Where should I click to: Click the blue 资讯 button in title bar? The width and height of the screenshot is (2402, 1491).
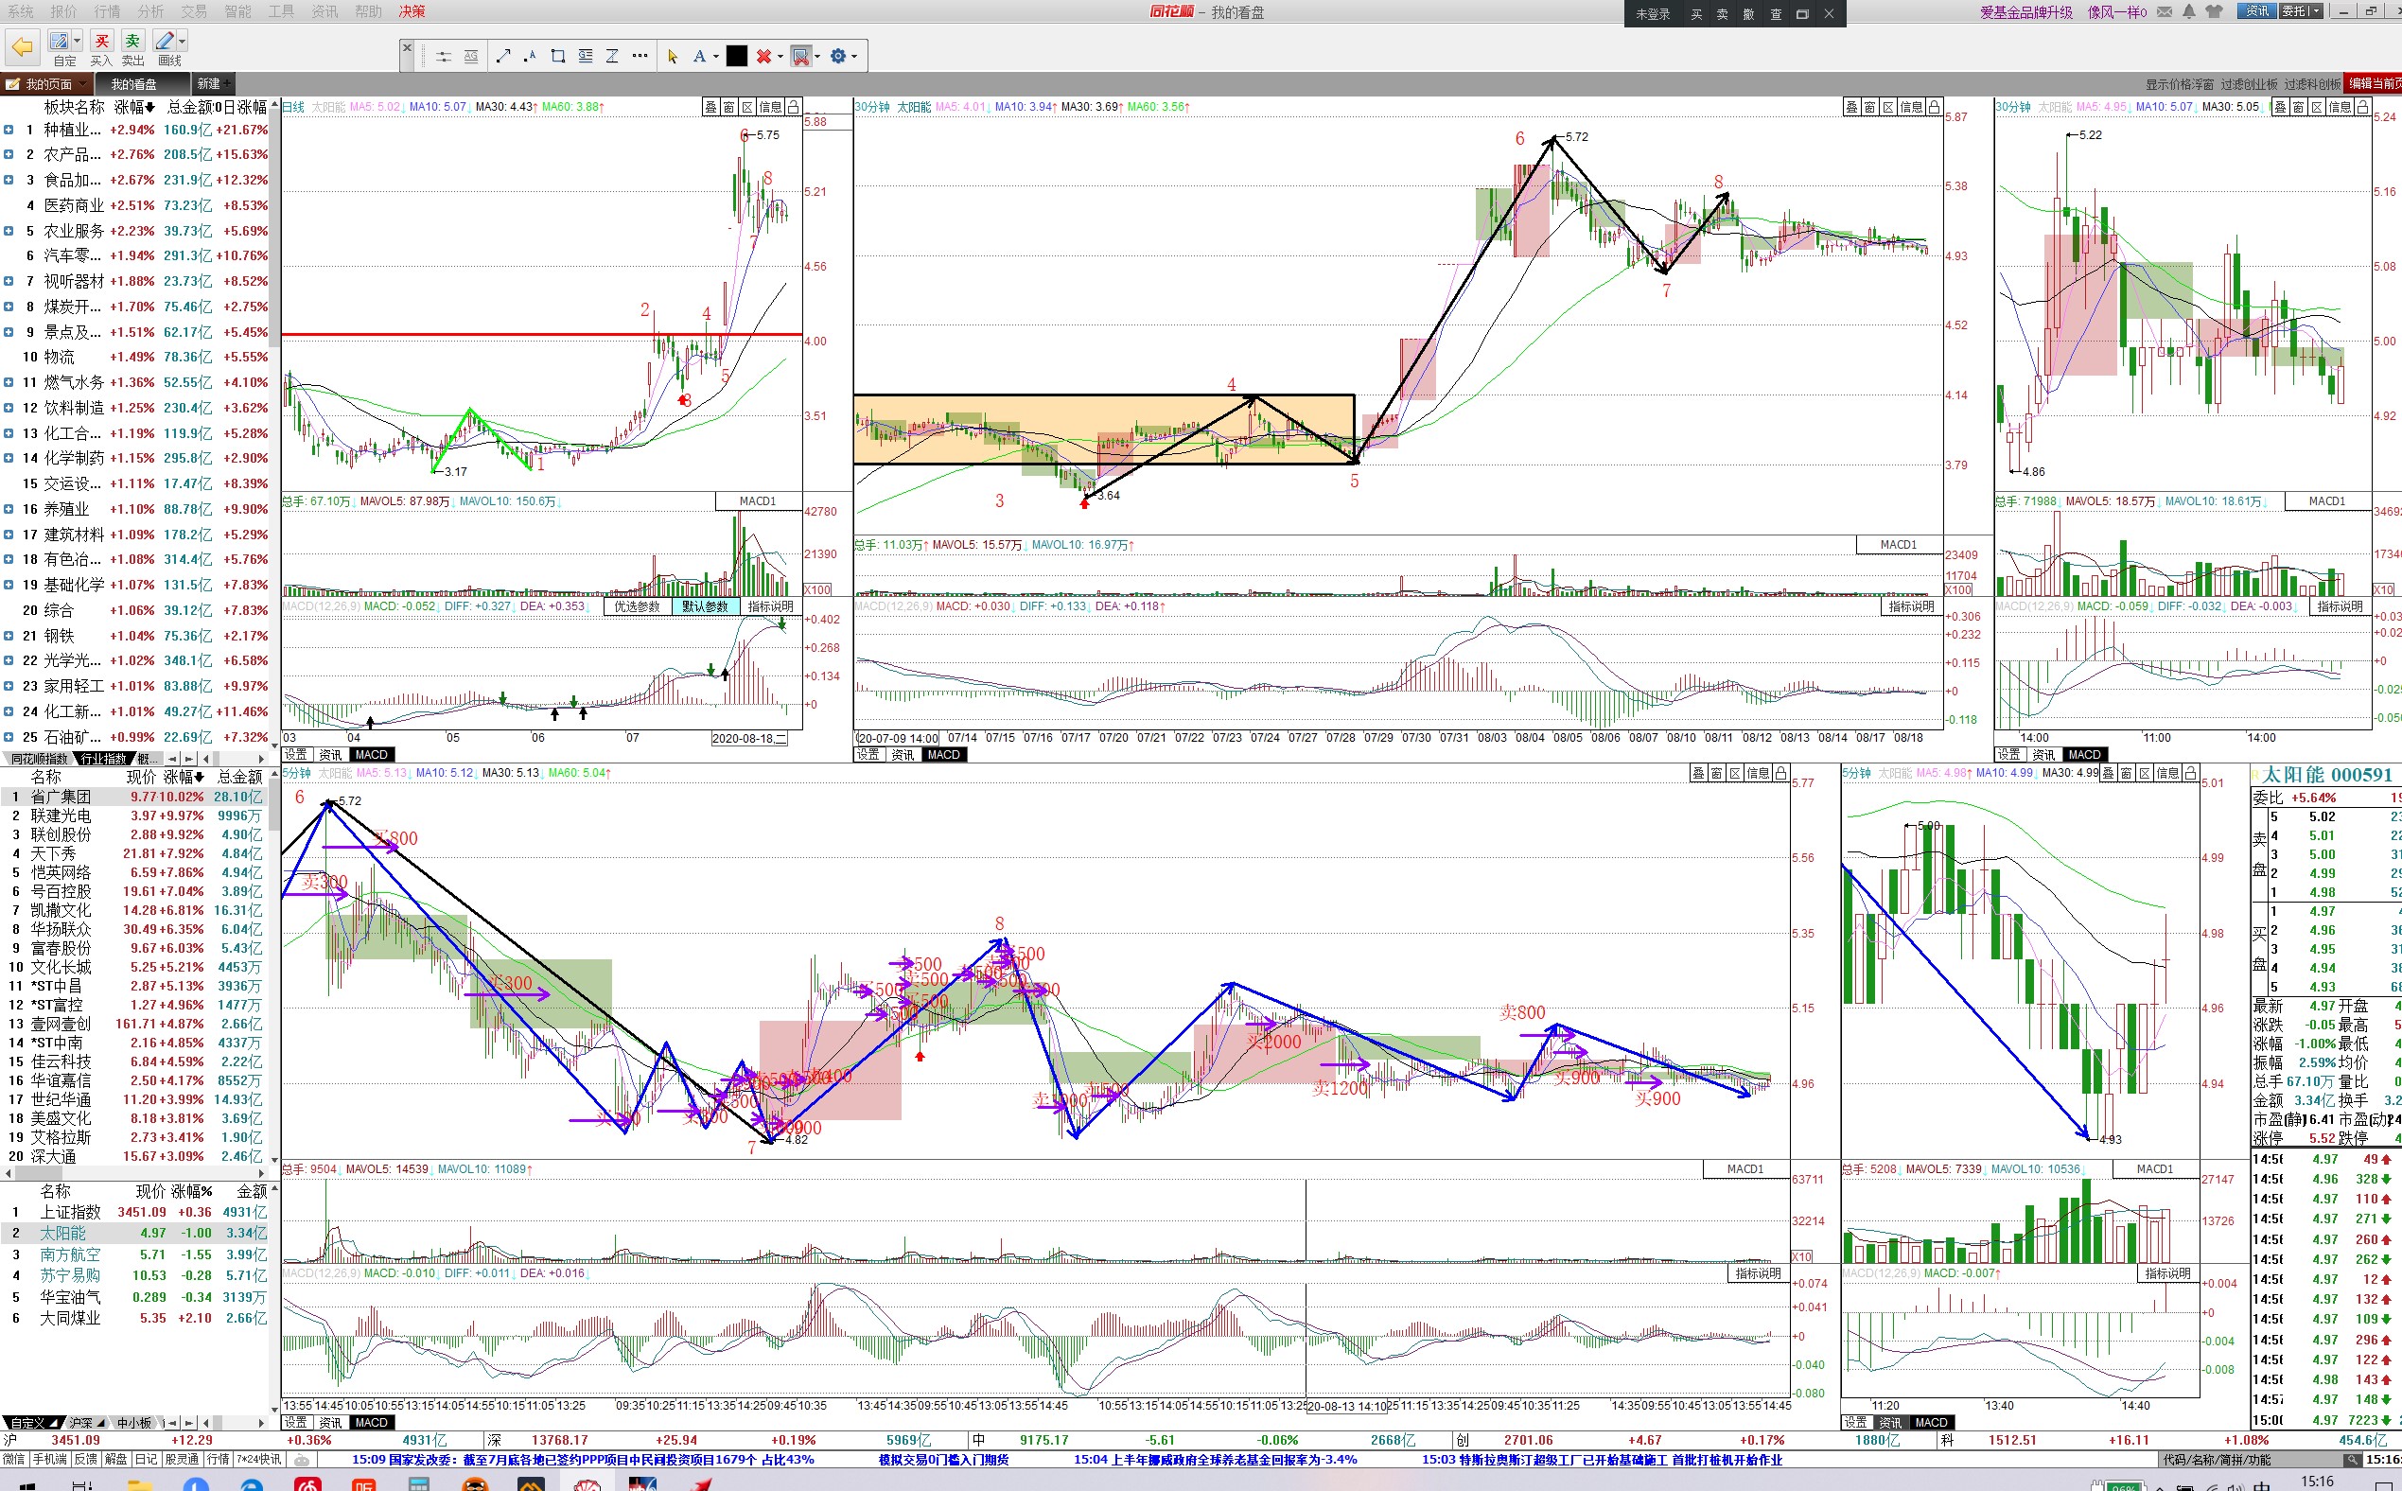pos(2256,10)
